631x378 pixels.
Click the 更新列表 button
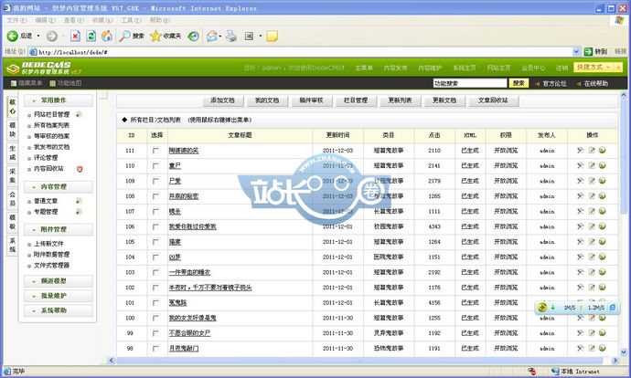click(400, 100)
